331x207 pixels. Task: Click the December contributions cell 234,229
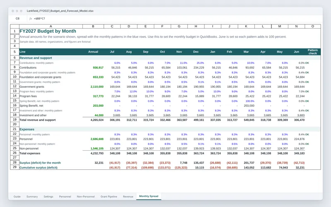199,67
